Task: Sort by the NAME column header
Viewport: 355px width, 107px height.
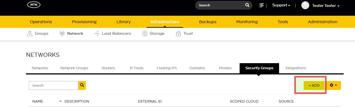Action: click(38, 101)
